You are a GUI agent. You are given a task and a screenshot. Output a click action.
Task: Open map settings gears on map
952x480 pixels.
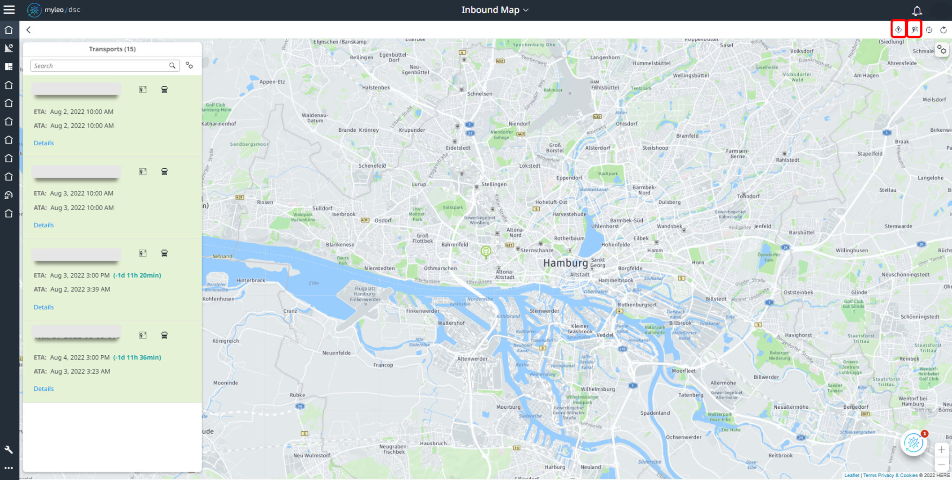[x=942, y=50]
